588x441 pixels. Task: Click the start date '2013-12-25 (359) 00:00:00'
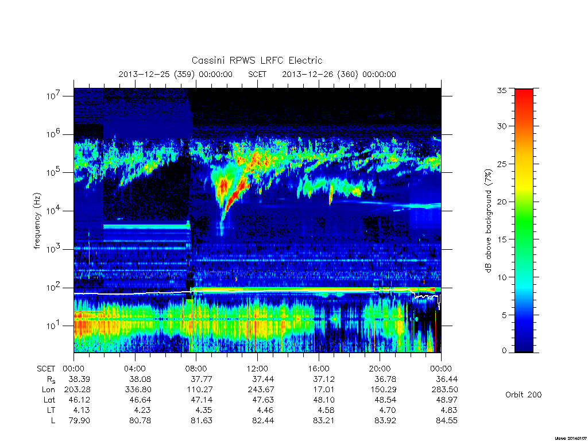pos(176,74)
